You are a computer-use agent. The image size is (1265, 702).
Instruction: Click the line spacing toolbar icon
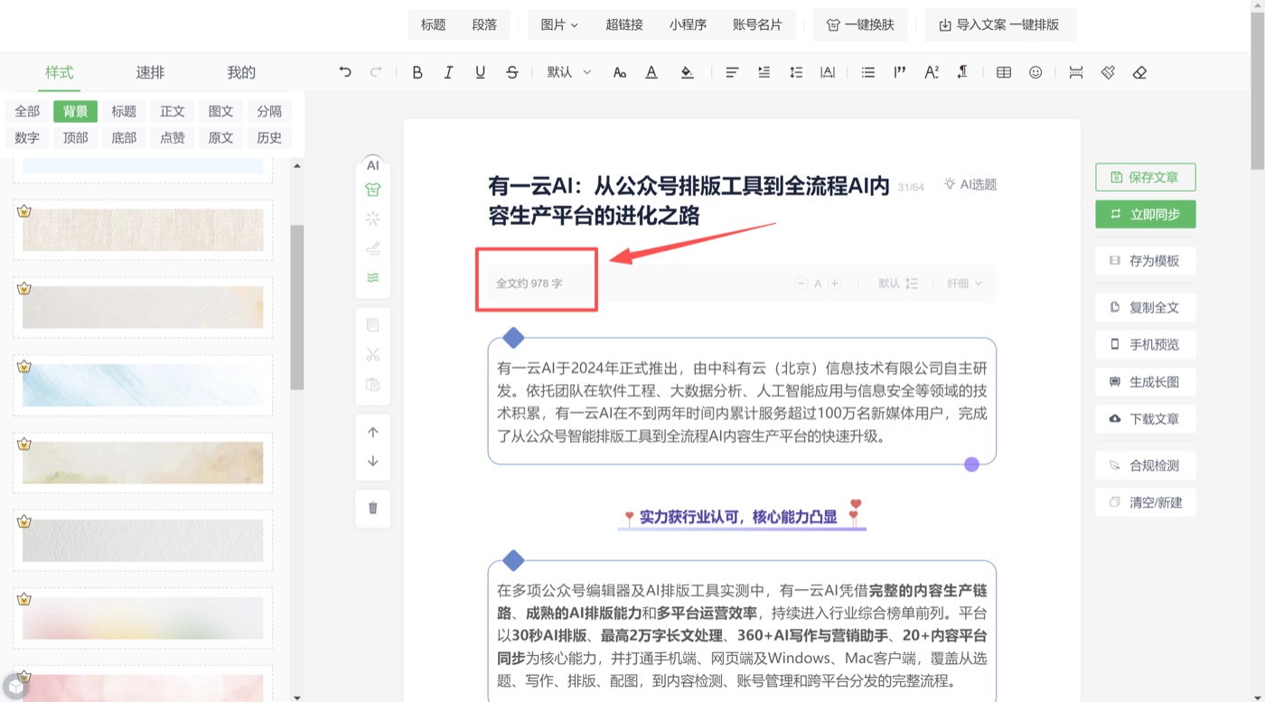[796, 72]
